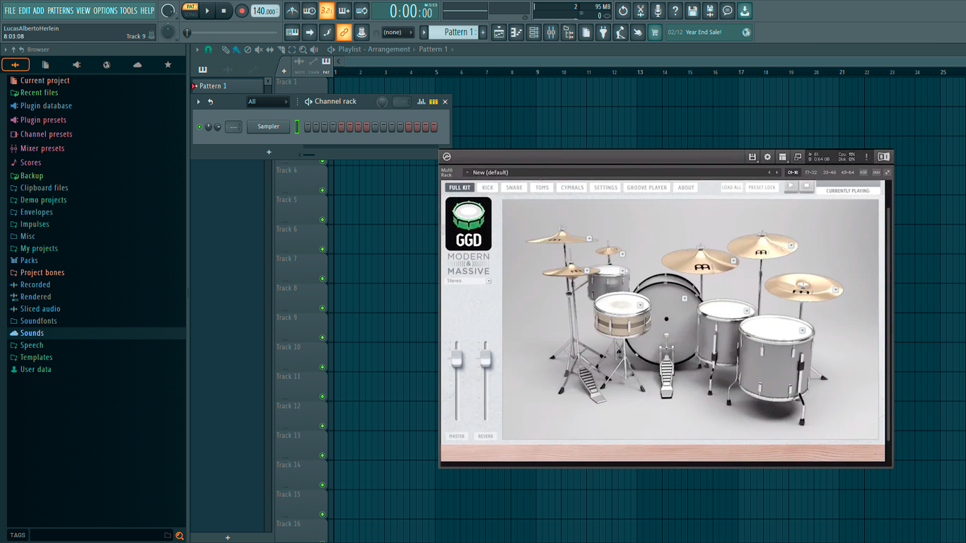Select the playlist mute tool

point(259,49)
